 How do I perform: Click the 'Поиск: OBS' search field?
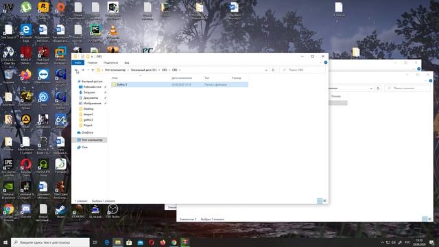click(x=302, y=70)
